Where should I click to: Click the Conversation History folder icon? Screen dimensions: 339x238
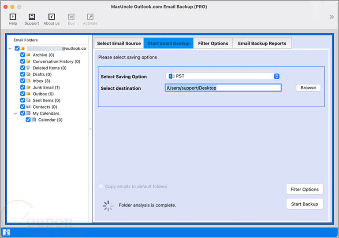click(28, 61)
